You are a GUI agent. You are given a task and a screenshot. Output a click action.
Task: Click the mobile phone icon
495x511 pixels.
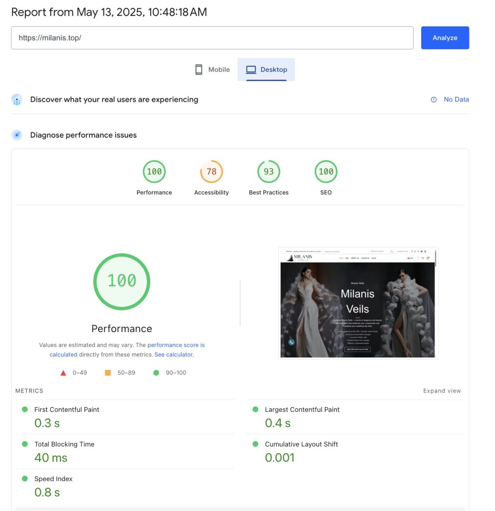[x=199, y=69]
